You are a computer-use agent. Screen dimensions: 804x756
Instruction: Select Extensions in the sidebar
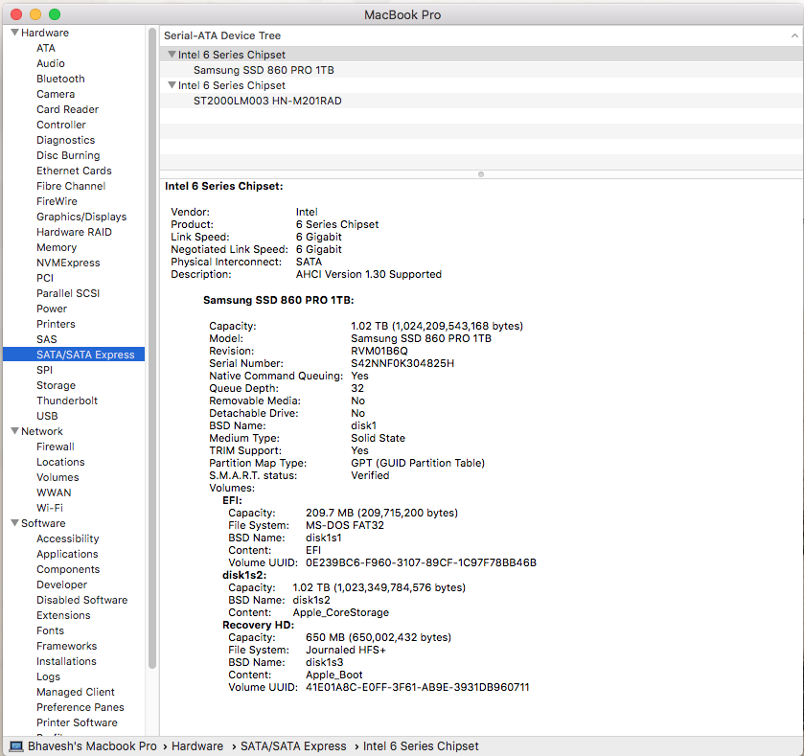[63, 615]
